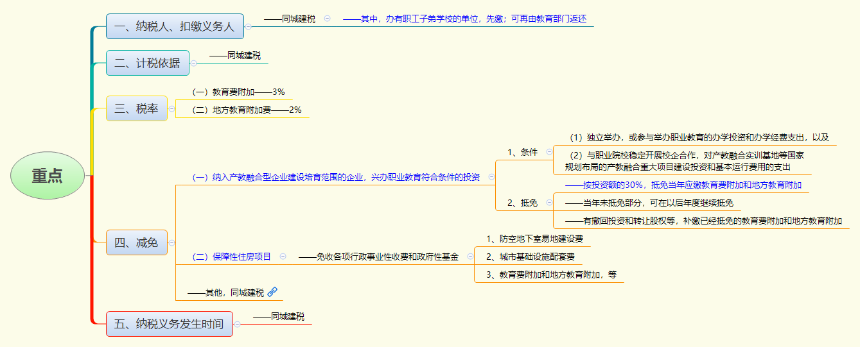
Task: Collapse the 四、减免 branch
Action: [x=171, y=242]
